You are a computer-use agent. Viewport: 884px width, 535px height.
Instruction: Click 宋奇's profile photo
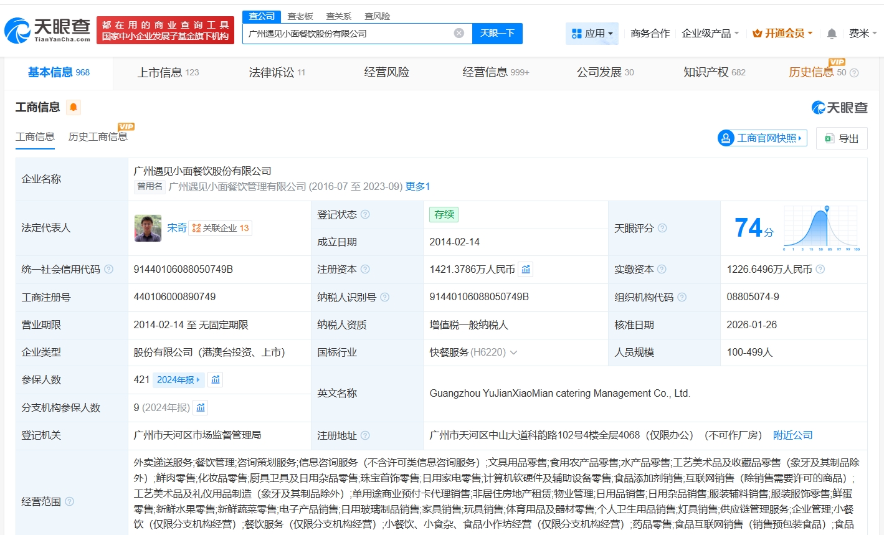pos(148,228)
